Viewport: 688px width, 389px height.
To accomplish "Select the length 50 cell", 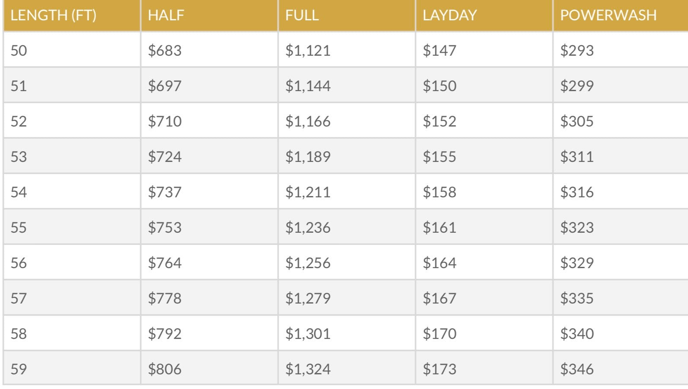I will [19, 51].
